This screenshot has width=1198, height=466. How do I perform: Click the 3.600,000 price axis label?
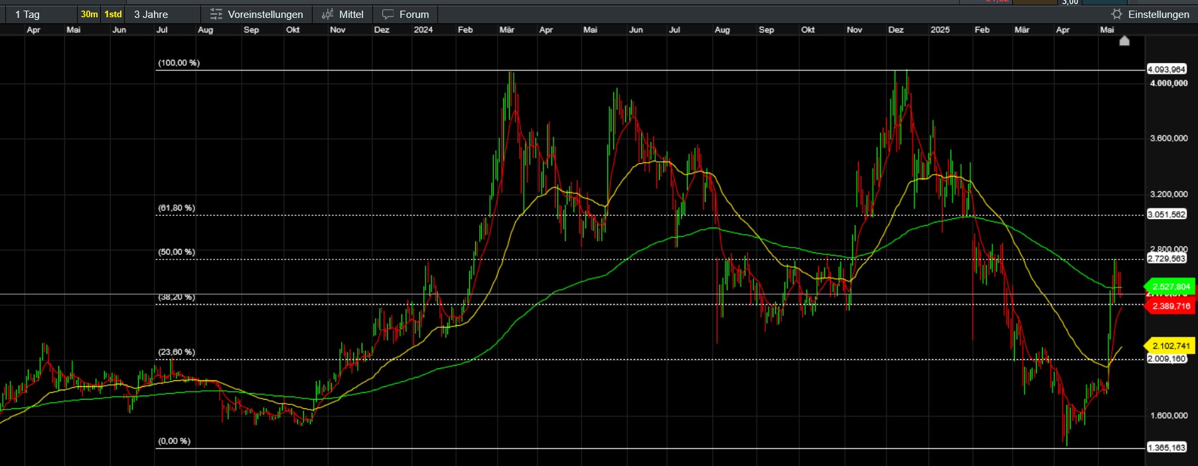(1169, 138)
